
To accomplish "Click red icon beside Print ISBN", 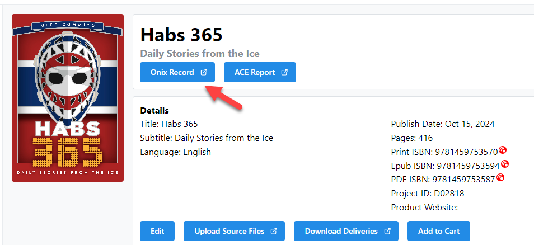I will (503, 150).
